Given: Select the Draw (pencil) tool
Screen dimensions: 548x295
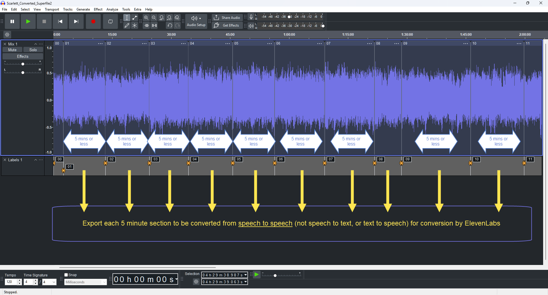Looking at the screenshot, I should (x=127, y=25).
